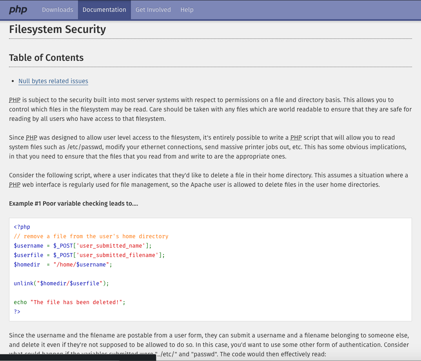
Task: Click the first PHP abbreviation in paragraph
Action: 15,100
